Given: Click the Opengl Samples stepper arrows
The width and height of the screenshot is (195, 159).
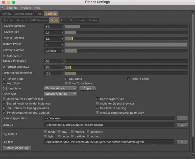Looking at the screenshot, I should pyautogui.click(x=62, y=39).
